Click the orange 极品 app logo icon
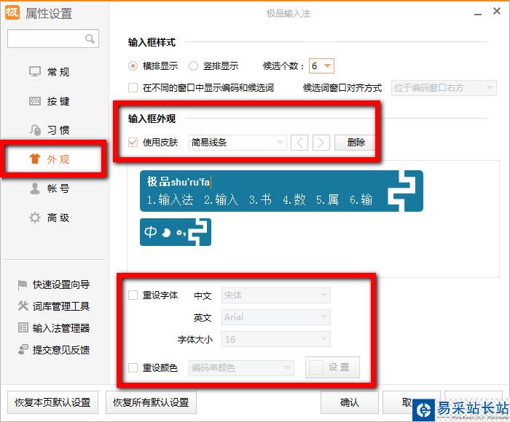The height and width of the screenshot is (422, 510). 12,12
